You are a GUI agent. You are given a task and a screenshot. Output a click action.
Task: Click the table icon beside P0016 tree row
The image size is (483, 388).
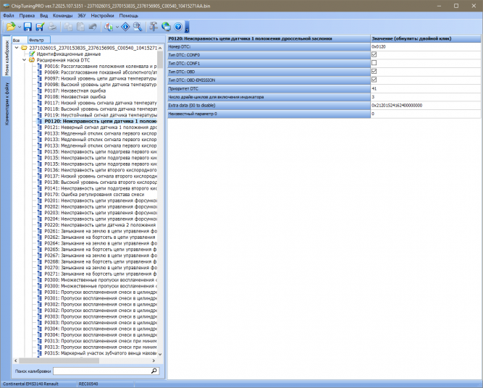point(39,66)
